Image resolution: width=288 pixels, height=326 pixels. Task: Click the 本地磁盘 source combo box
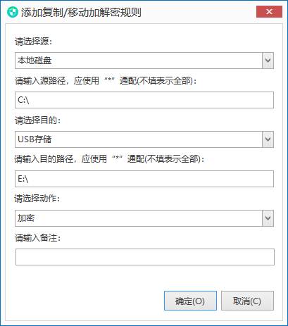144,61
